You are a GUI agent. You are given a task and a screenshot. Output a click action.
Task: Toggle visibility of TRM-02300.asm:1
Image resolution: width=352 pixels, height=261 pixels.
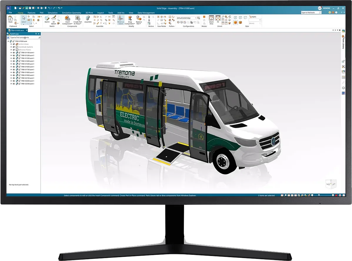[14, 84]
